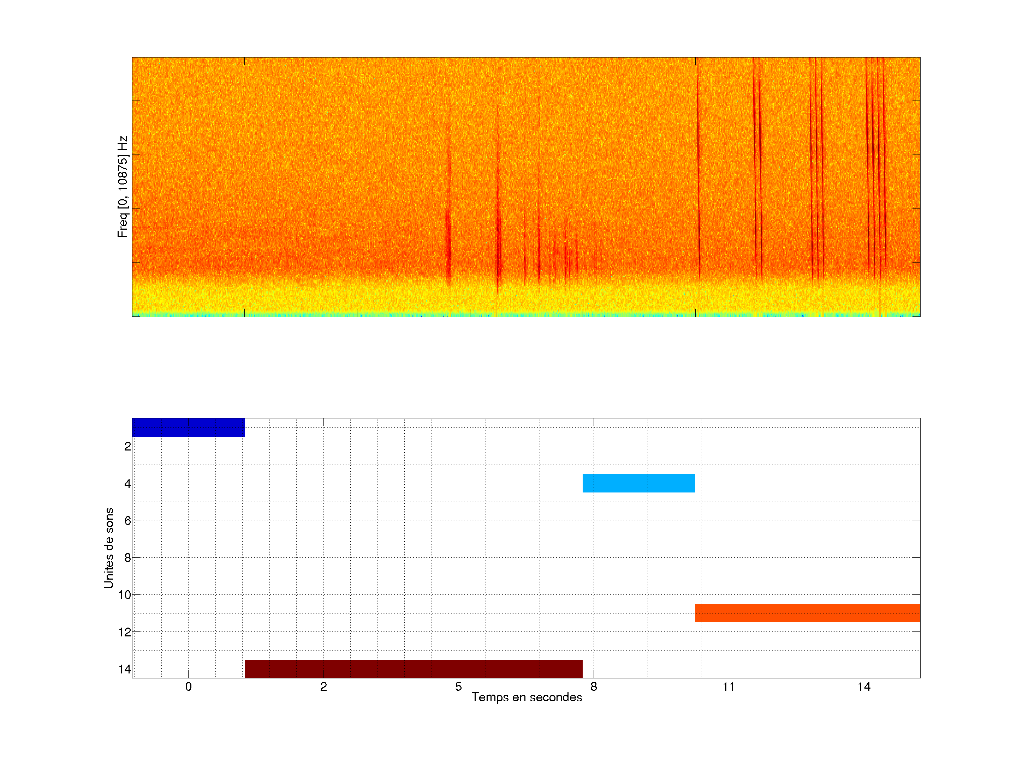This screenshot has width=1017, height=762.
Task: Click the rightmost group of four streaks
Action: (x=875, y=165)
